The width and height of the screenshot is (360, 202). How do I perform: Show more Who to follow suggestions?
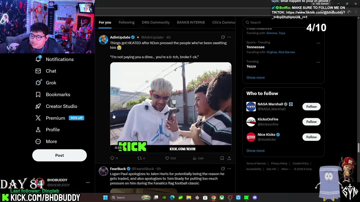(255, 151)
